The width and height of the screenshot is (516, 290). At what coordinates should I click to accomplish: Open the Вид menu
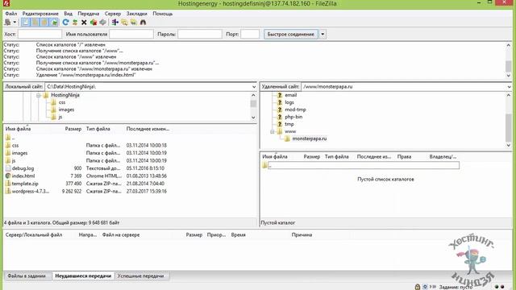[x=68, y=14]
